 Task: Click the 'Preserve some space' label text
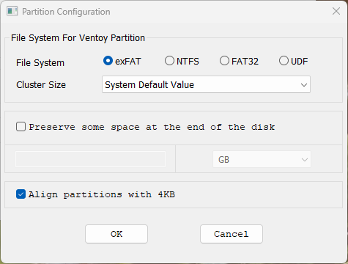(152, 127)
